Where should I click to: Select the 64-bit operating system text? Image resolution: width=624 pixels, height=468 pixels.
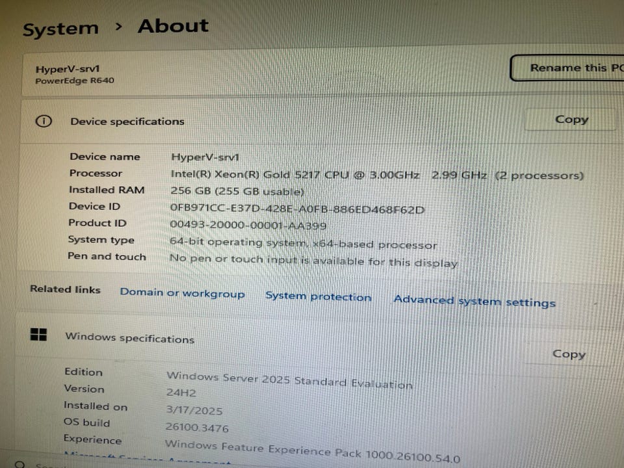pos(303,243)
